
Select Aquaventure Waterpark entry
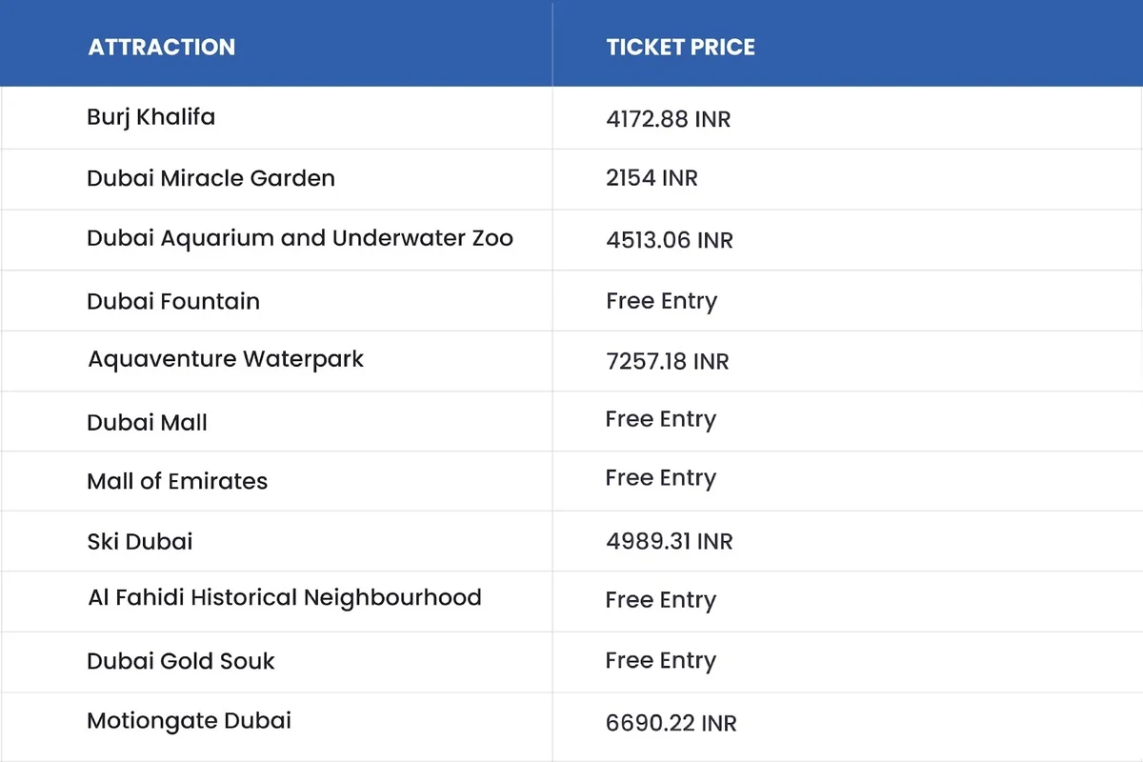pos(226,360)
